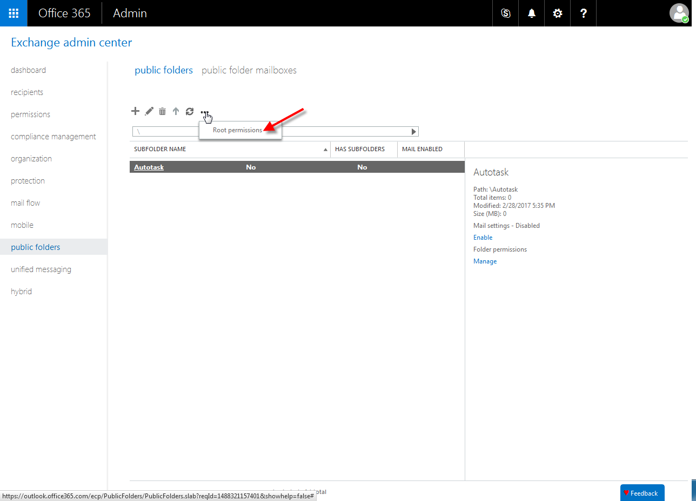Image resolution: width=696 pixels, height=501 pixels.
Task: Open mail flow in the left navigation
Action: [x=25, y=203]
